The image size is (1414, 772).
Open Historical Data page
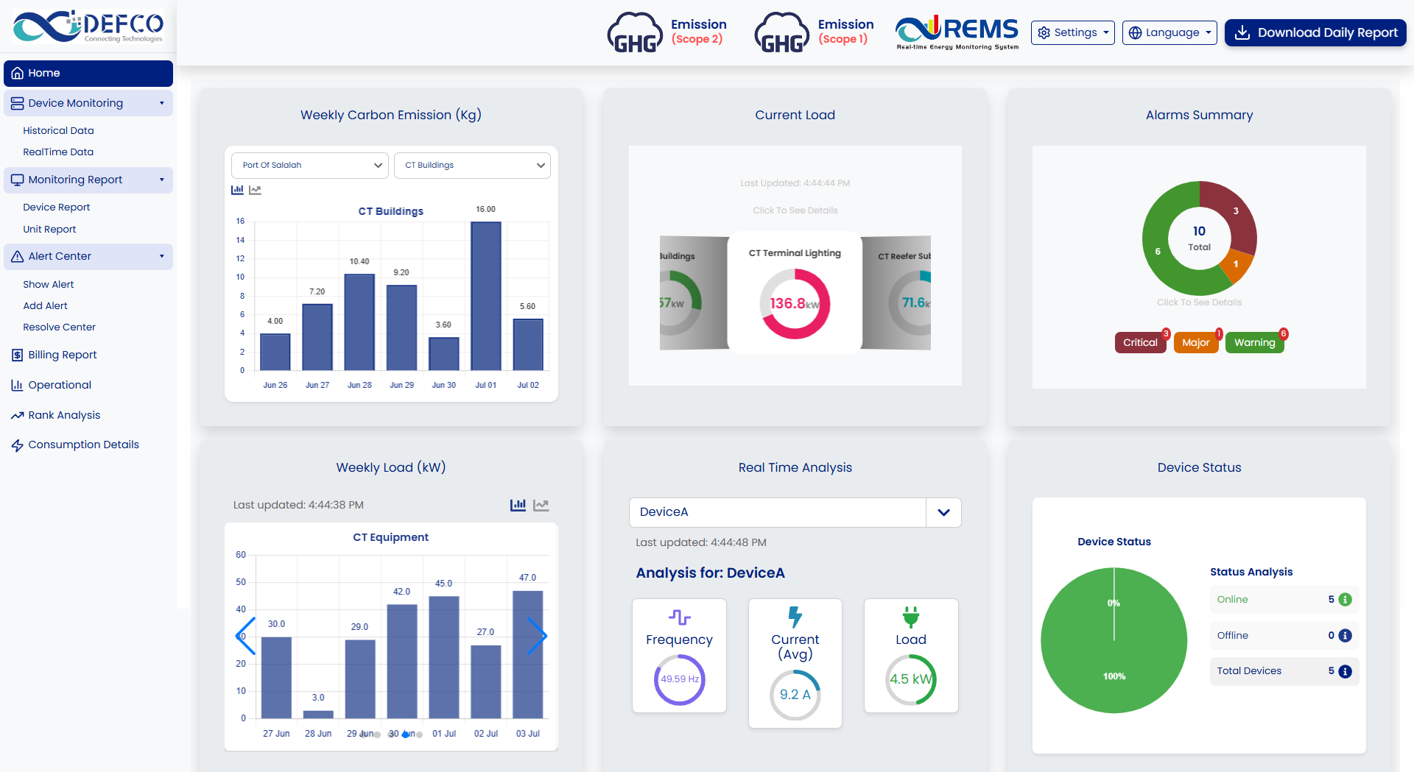(58, 131)
